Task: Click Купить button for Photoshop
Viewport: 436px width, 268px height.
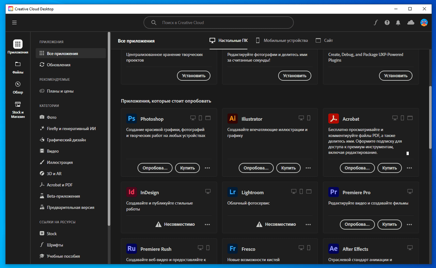Action: (x=187, y=168)
